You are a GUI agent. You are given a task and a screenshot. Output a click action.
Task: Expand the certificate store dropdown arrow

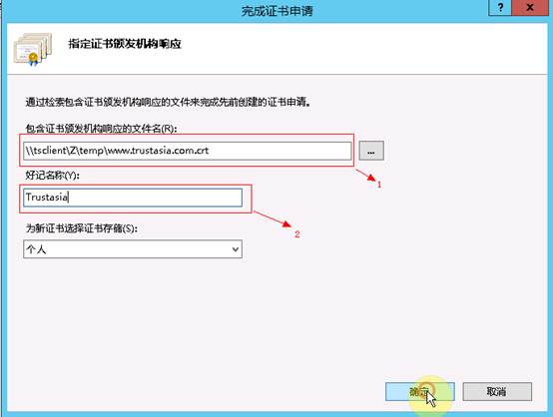[236, 249]
